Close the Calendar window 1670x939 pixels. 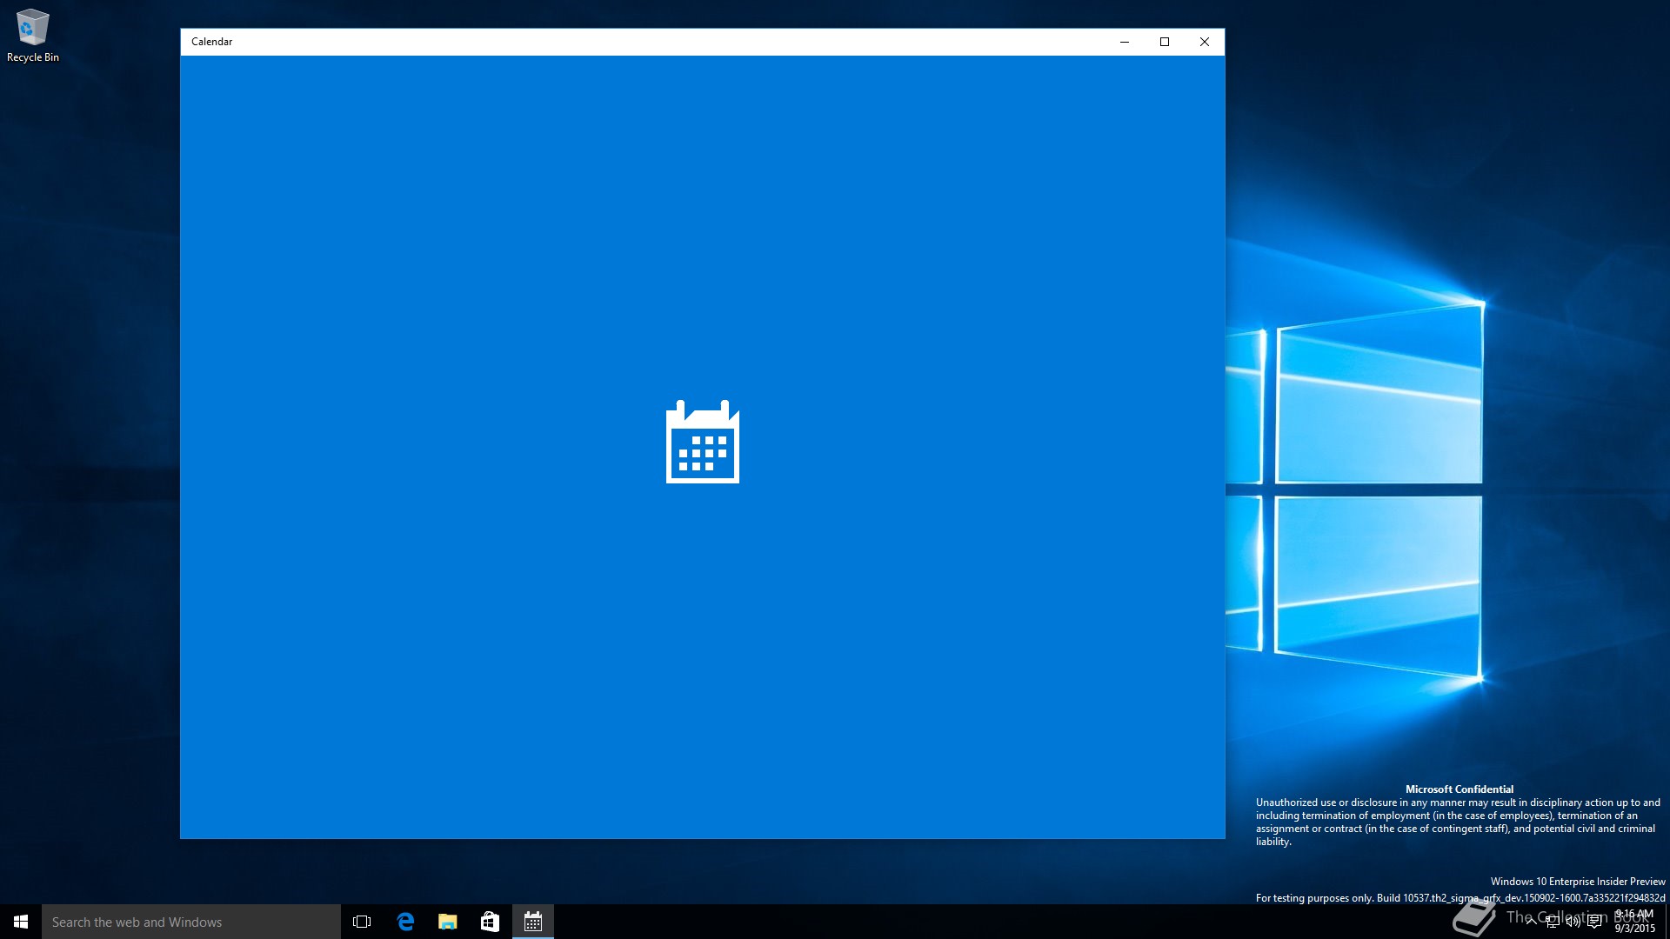tap(1205, 42)
